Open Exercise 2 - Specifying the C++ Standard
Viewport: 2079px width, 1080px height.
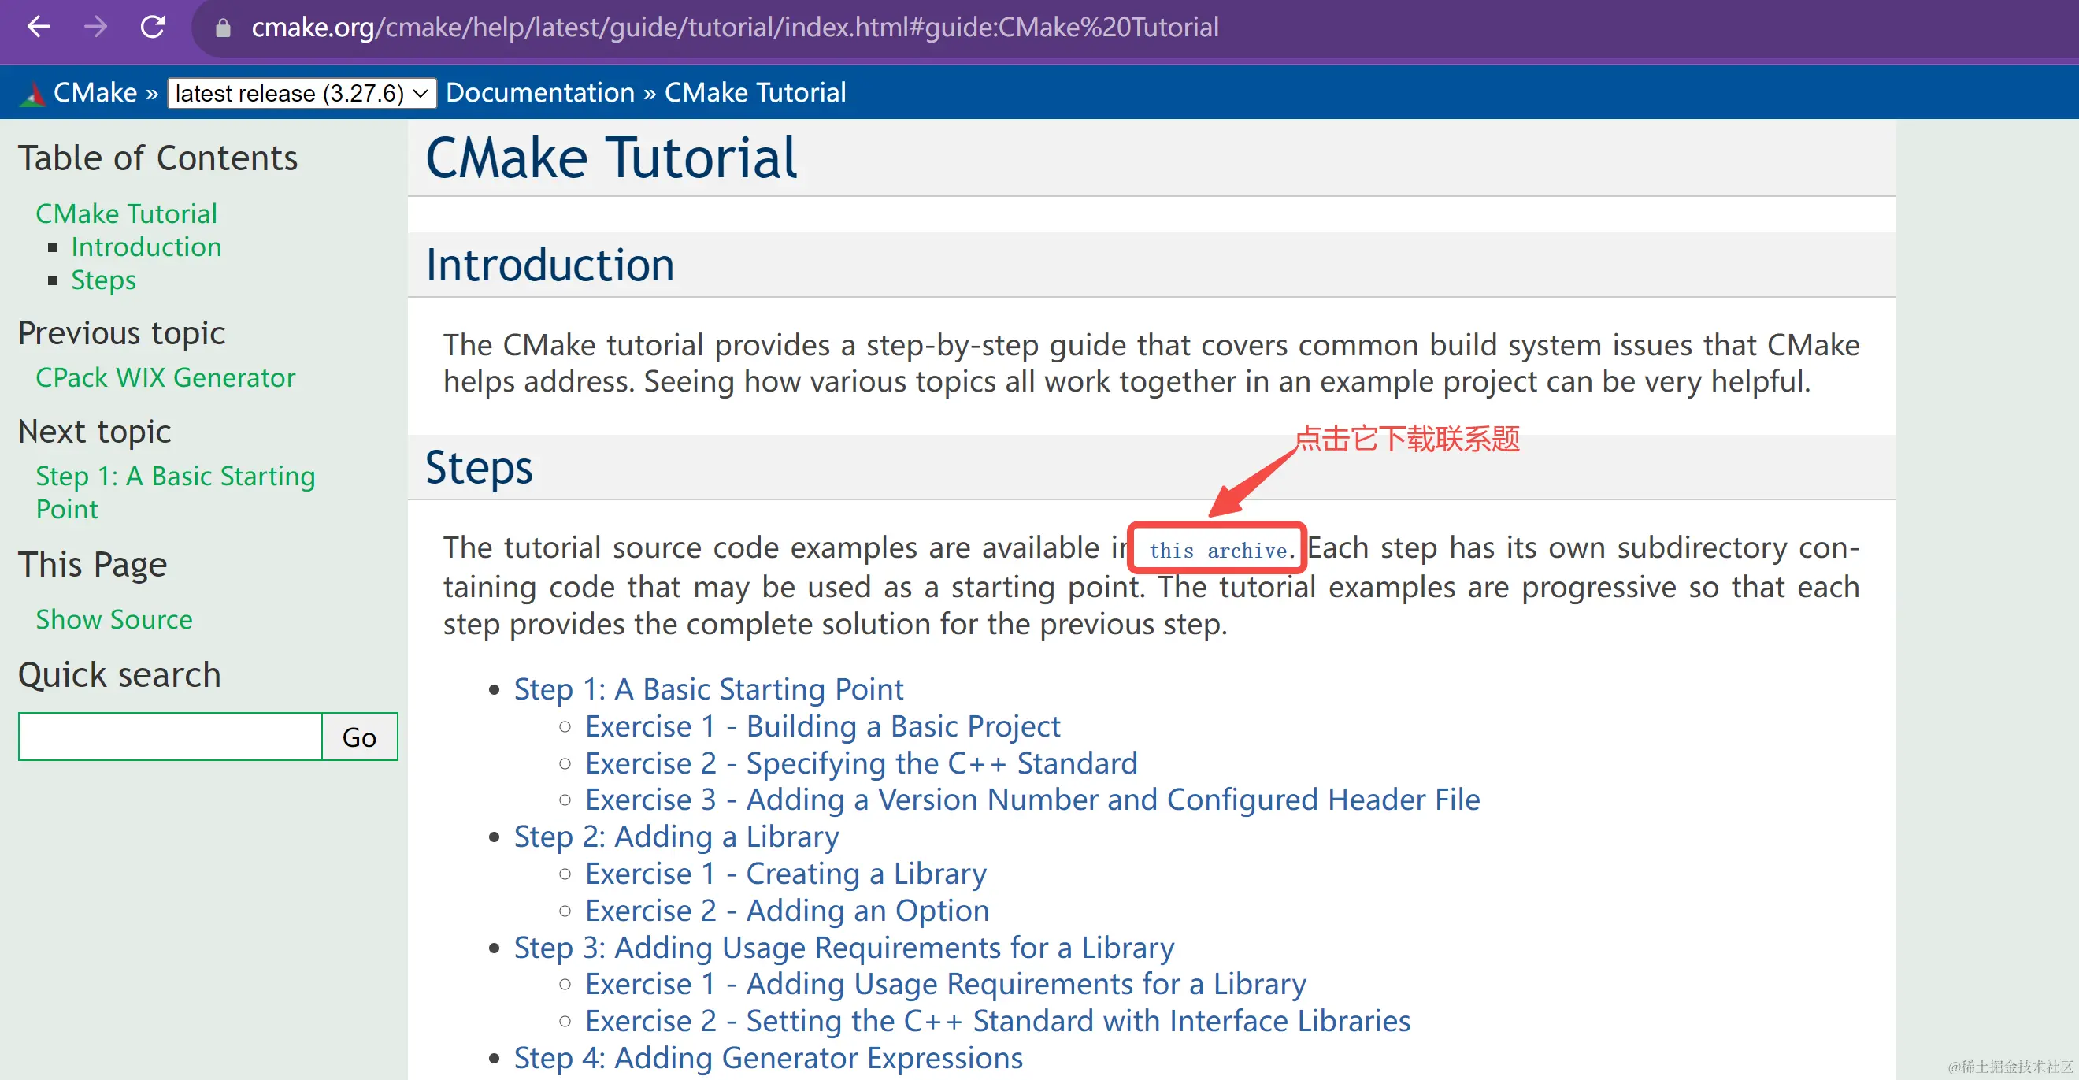tap(860, 763)
